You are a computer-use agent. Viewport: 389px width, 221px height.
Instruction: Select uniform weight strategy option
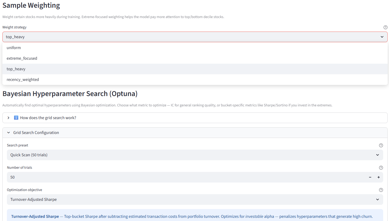(x=14, y=48)
